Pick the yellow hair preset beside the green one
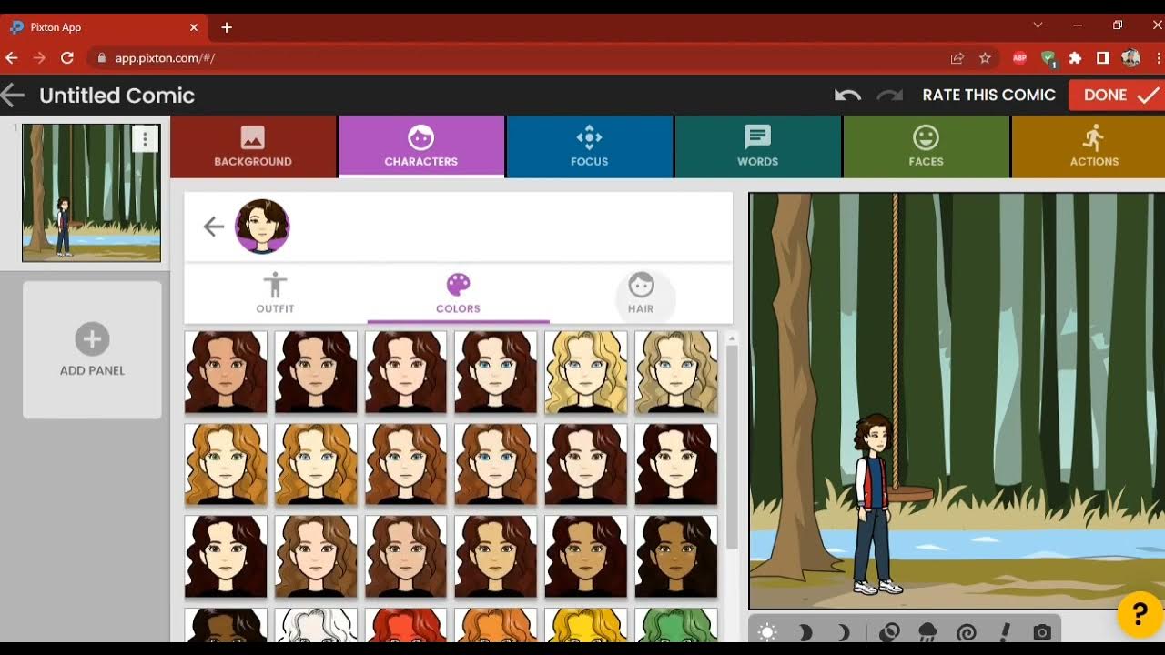The width and height of the screenshot is (1165, 655). coord(586,625)
